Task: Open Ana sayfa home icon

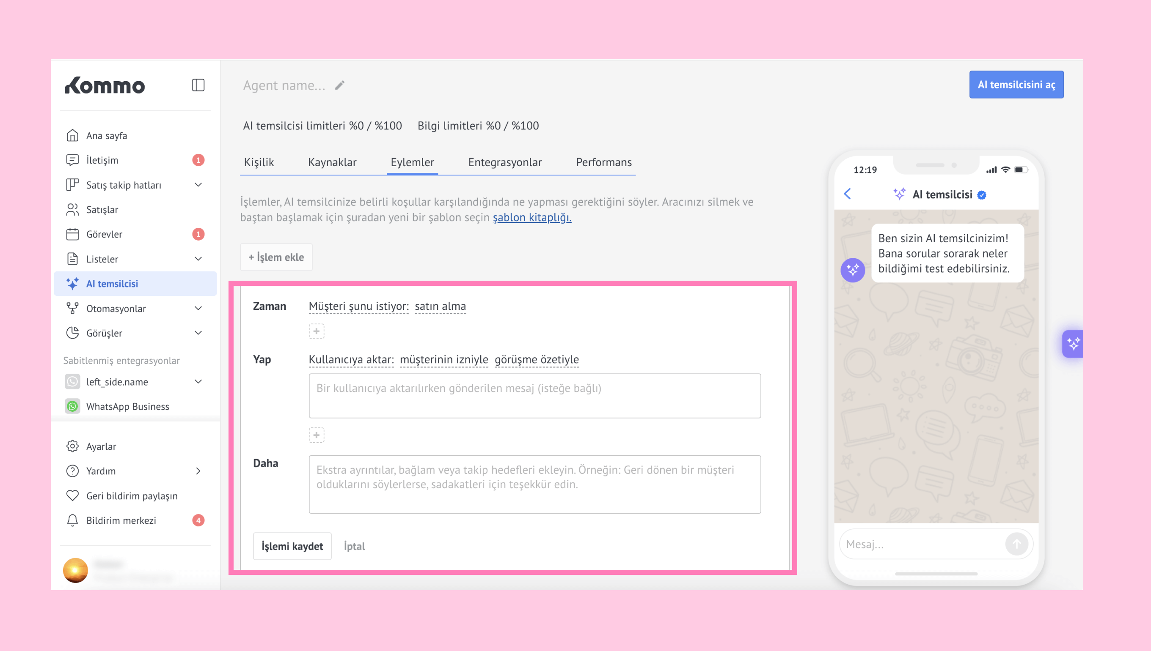Action: pos(72,135)
